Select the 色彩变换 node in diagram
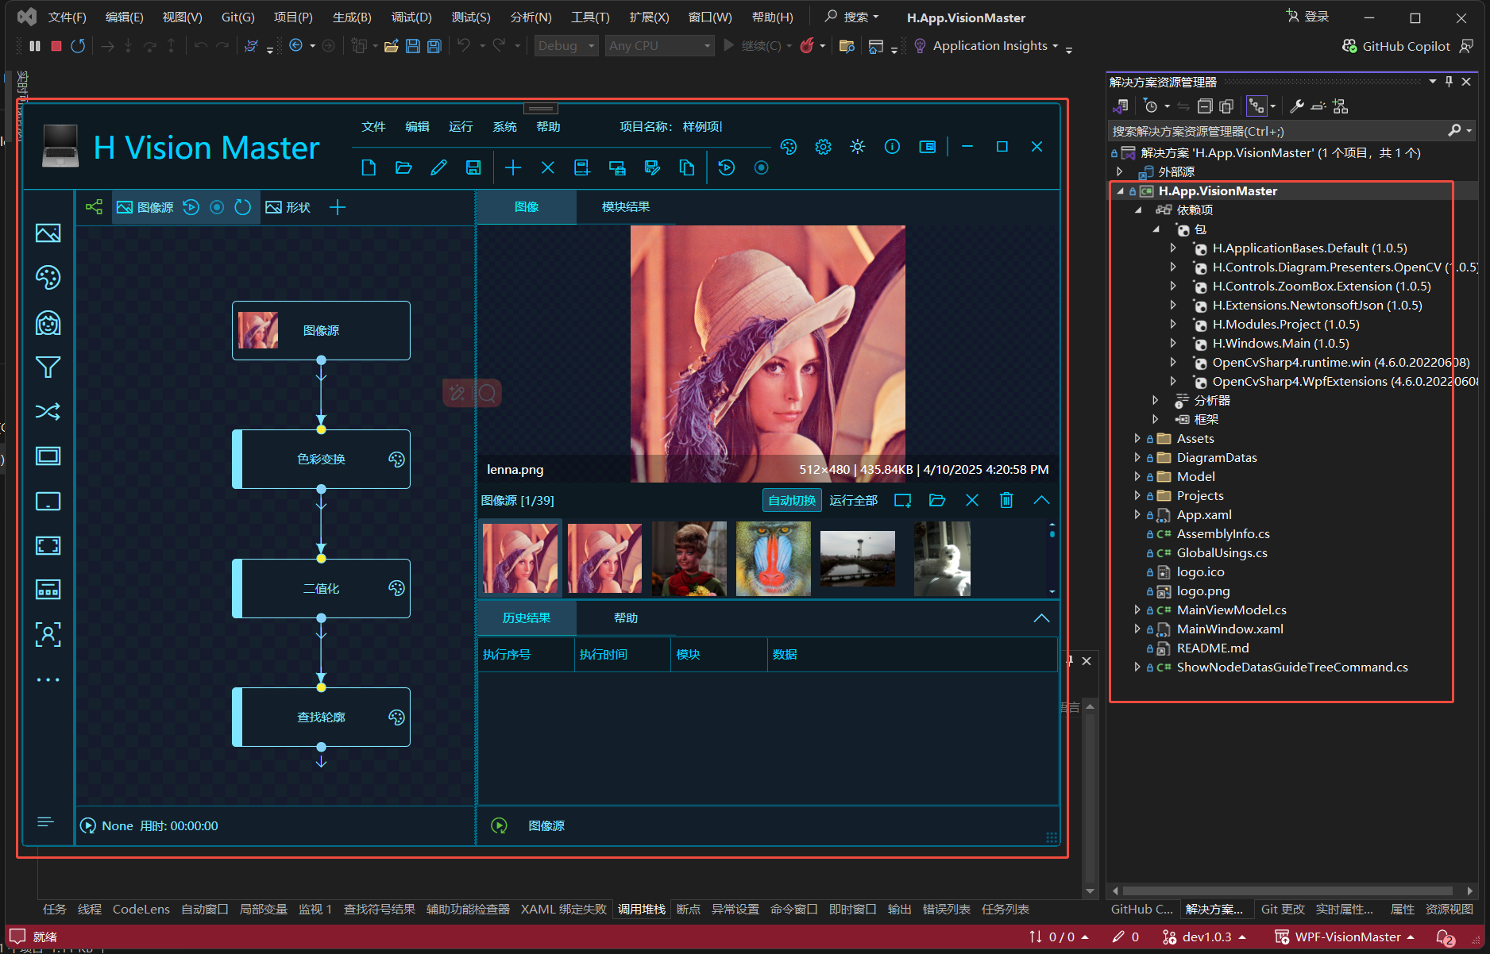Viewport: 1490px width, 954px height. pyautogui.click(x=322, y=460)
